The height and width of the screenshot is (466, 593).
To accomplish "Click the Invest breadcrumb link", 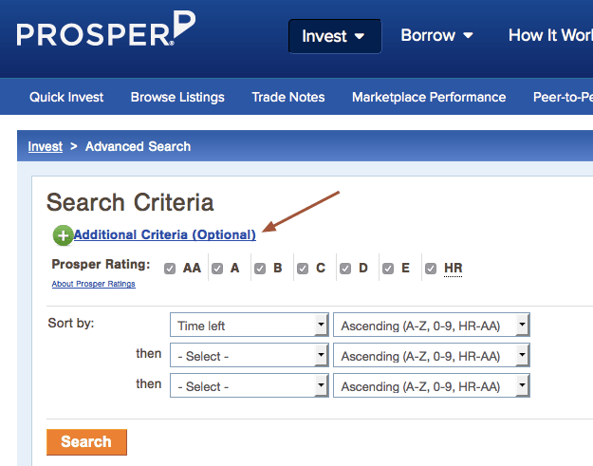I will click(x=46, y=146).
